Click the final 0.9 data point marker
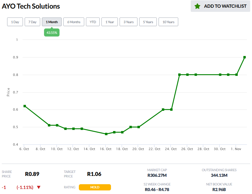This screenshot has width=252, height=194. click(x=245, y=57)
